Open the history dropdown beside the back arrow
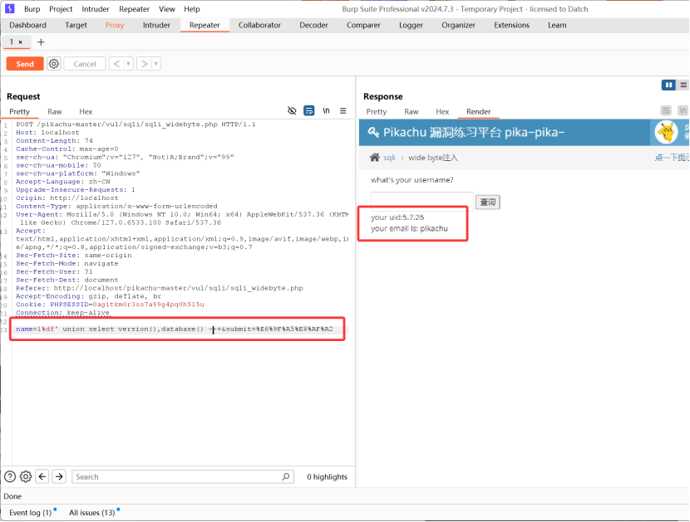This screenshot has height=522, width=690. tap(129, 64)
